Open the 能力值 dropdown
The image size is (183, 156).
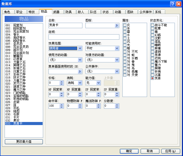click(98, 83)
